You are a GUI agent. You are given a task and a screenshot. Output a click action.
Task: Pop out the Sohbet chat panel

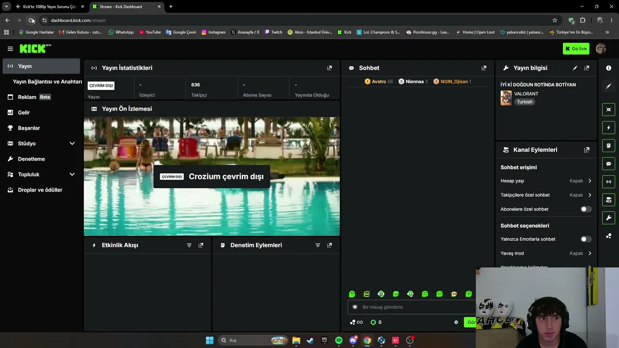pos(484,68)
